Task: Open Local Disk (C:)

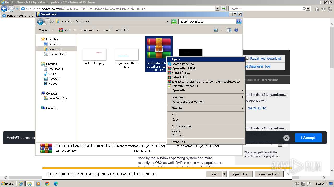Action: 57,98
